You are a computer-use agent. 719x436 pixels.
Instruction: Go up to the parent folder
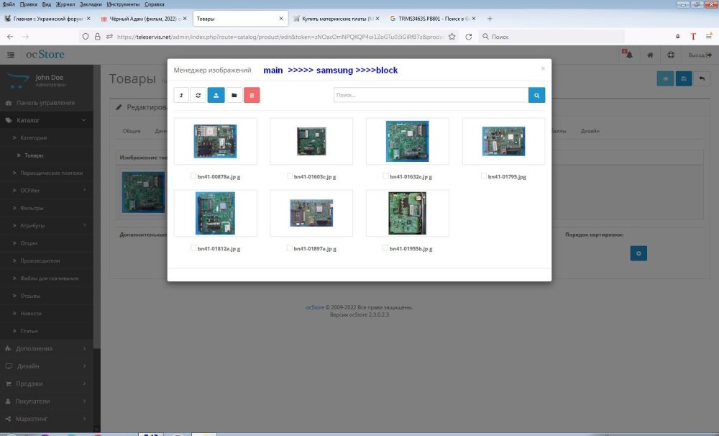tap(182, 95)
